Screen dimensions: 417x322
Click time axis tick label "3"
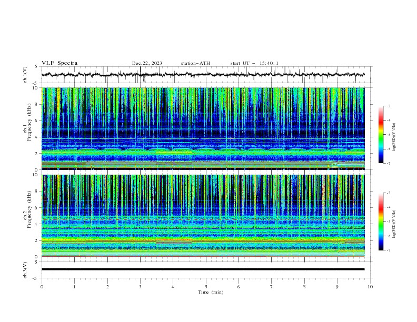140,287
